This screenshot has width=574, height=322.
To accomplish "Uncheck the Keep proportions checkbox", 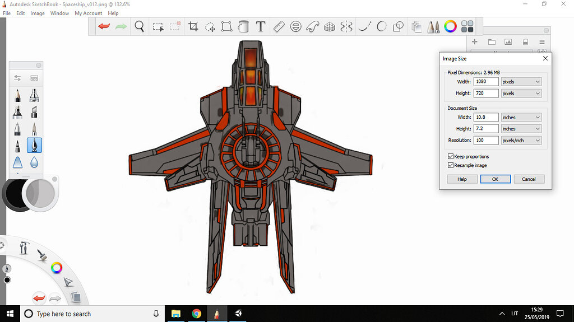I will point(451,156).
